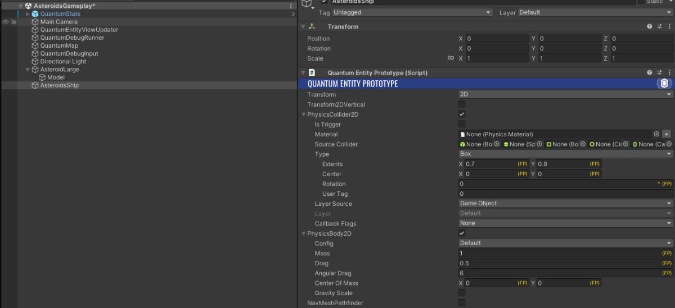
Task: Click the GameObject cube icon in the Inspector header
Action: pyautogui.click(x=307, y=4)
